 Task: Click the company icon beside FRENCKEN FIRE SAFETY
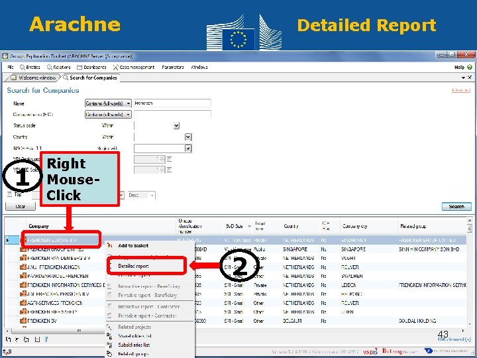click(23, 312)
